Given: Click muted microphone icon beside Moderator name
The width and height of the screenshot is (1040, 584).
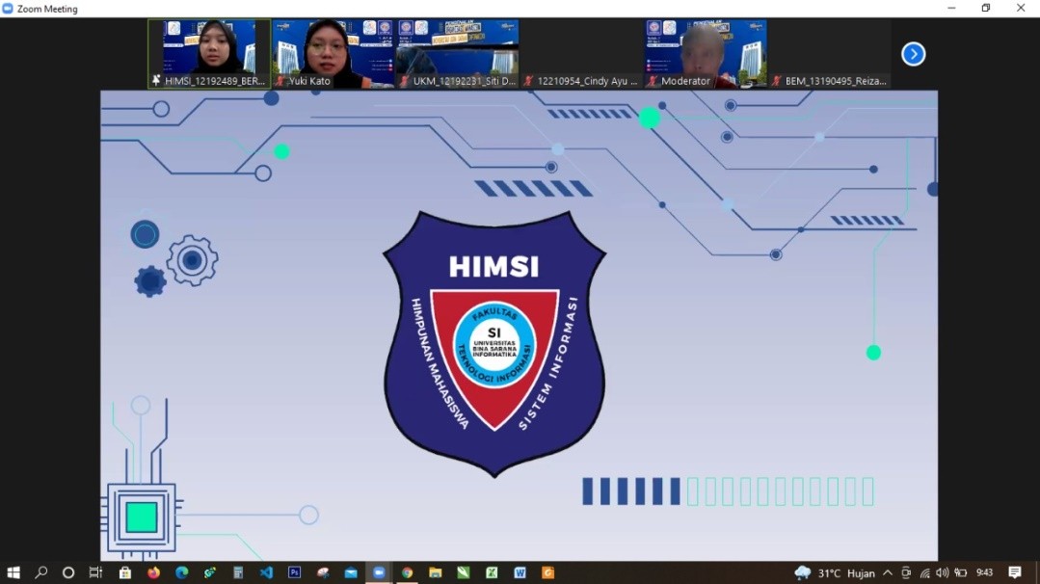Looking at the screenshot, I should [x=653, y=81].
